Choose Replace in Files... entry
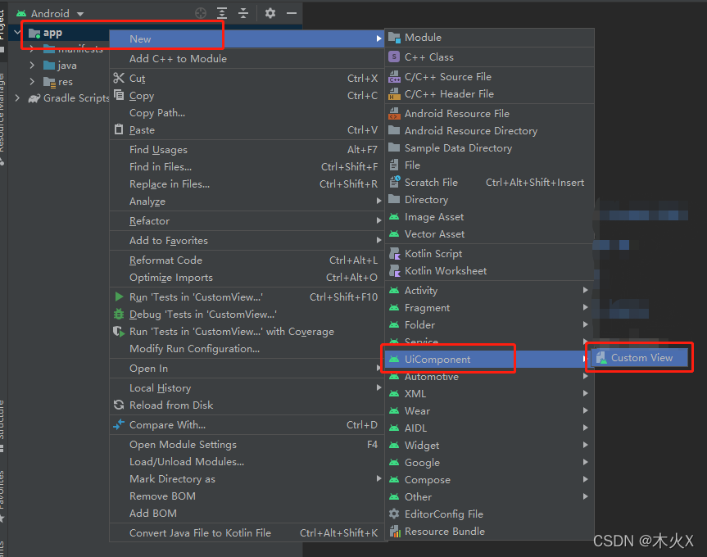This screenshot has height=557, width=707. point(247,183)
